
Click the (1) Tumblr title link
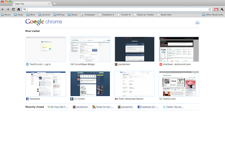79,99
